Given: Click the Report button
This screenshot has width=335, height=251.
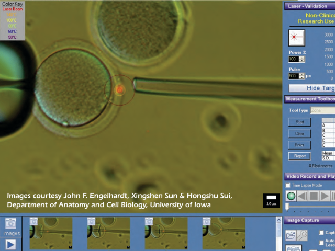Looking at the screenshot, I should (x=299, y=156).
